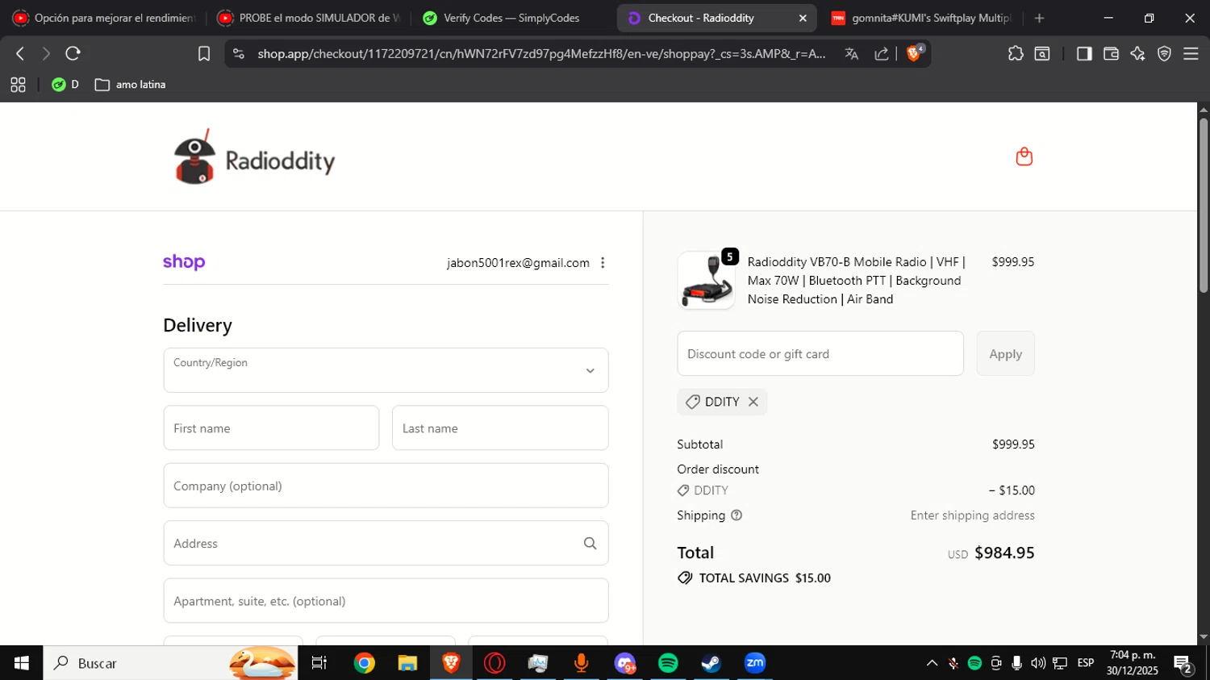The image size is (1210, 680).
Task: Click the purple Shop logo
Action: coord(184,262)
